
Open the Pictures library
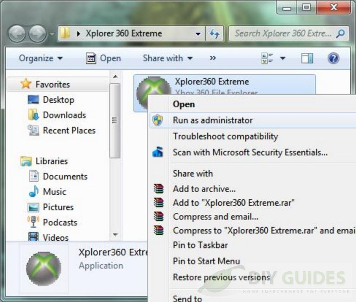[x=58, y=207]
